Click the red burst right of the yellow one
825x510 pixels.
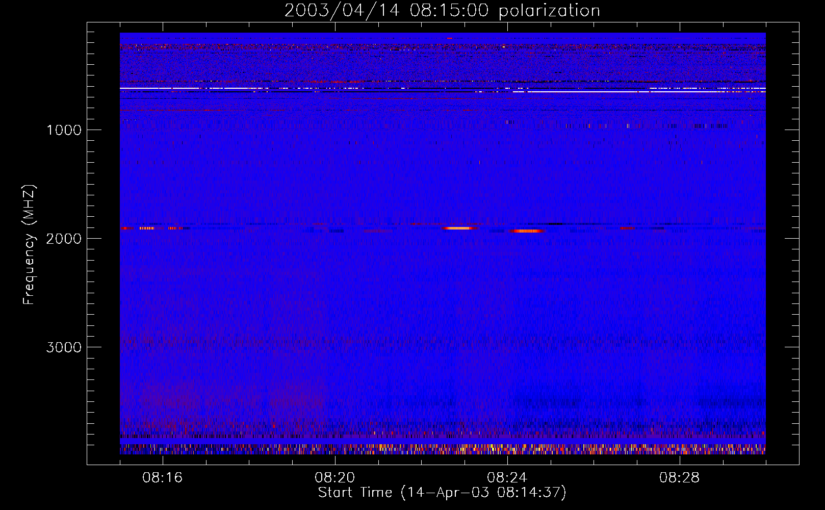coord(527,231)
